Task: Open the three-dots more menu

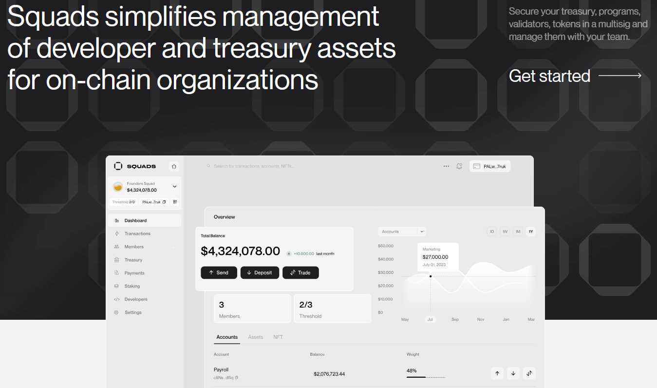Action: coord(446,166)
